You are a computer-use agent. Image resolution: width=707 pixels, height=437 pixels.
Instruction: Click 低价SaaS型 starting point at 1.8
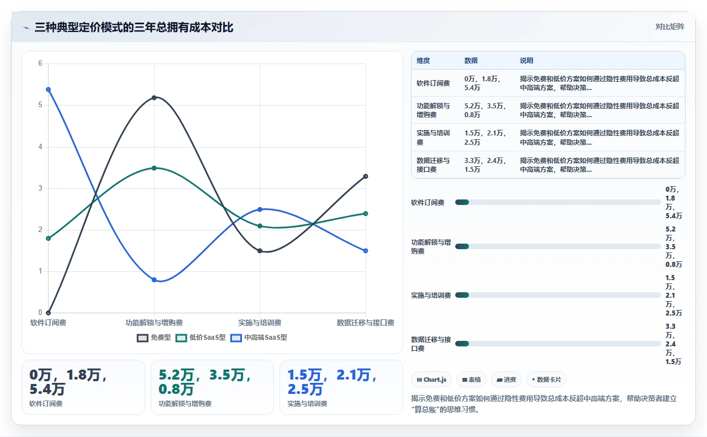49,238
